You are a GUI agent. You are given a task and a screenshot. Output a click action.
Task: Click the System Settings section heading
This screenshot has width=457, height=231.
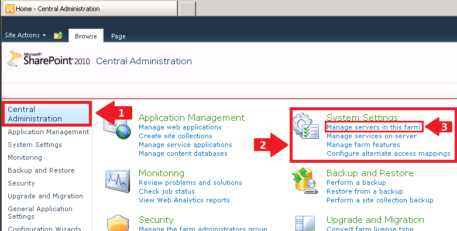coord(362,117)
